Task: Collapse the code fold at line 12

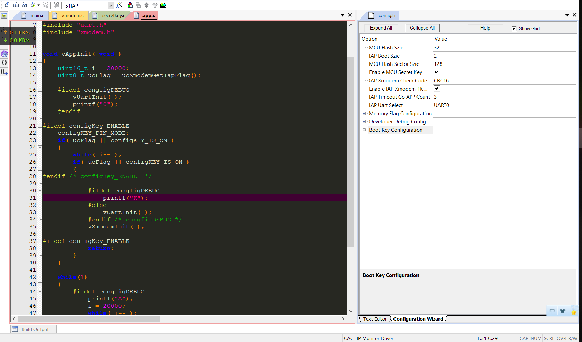Action: click(40, 61)
